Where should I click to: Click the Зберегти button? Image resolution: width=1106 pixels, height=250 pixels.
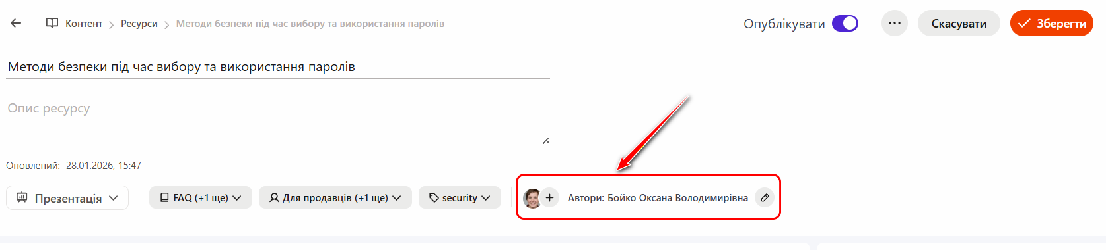click(1052, 23)
